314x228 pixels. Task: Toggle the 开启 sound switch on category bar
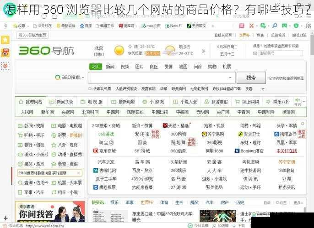298,102
